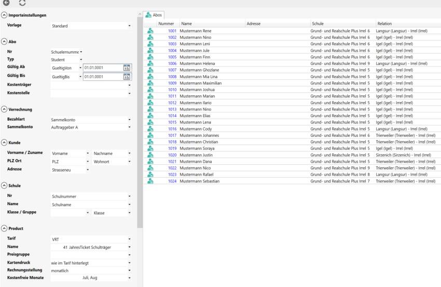Click the subscriber icon for row 1004

(150, 51)
